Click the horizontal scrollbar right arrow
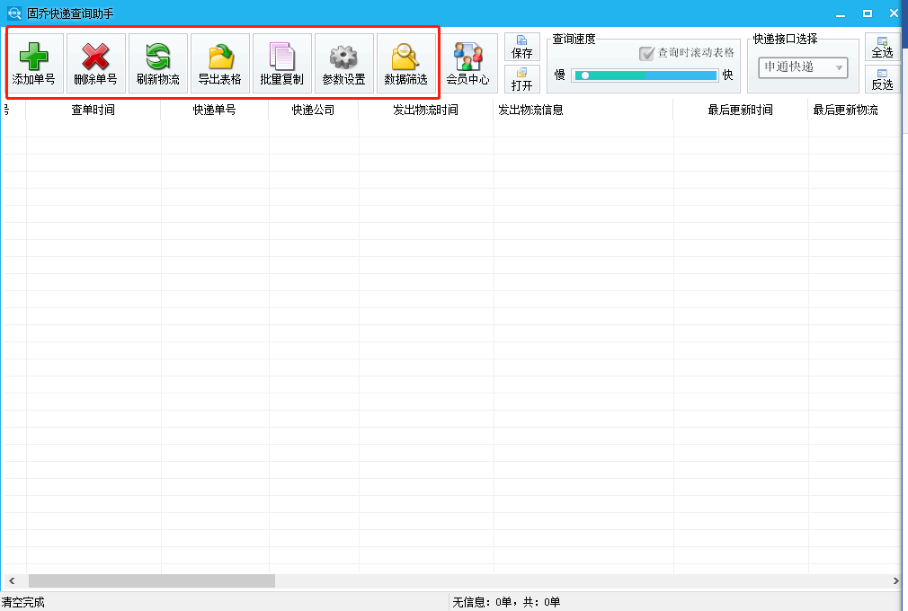The width and height of the screenshot is (908, 611). 895,580
